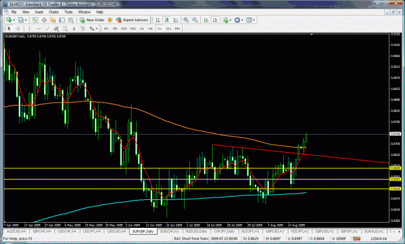Expand the Templates dropdown arrow
Viewport: 405px width, 244px height.
pos(254,20)
